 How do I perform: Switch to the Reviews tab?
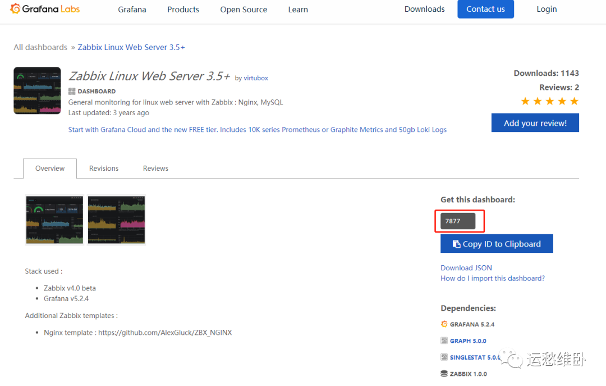(155, 169)
